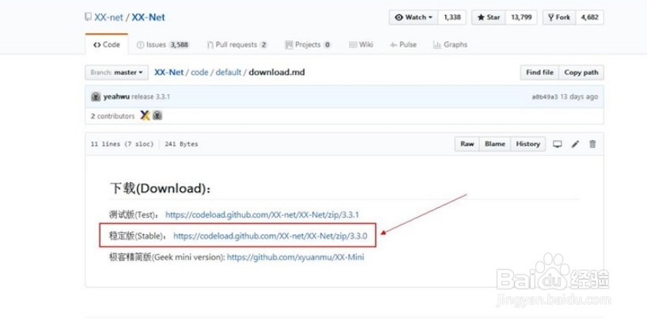Click the 下载(Download) heading
647x322 pixels.
pos(161,188)
